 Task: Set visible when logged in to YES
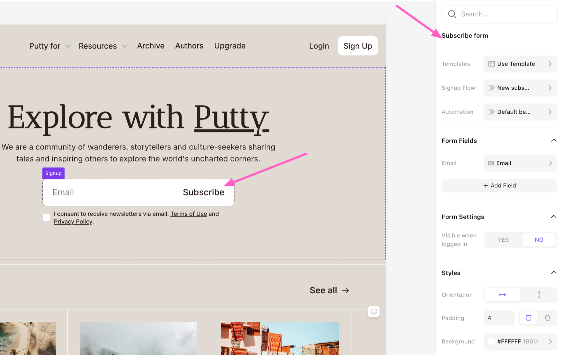click(x=503, y=240)
